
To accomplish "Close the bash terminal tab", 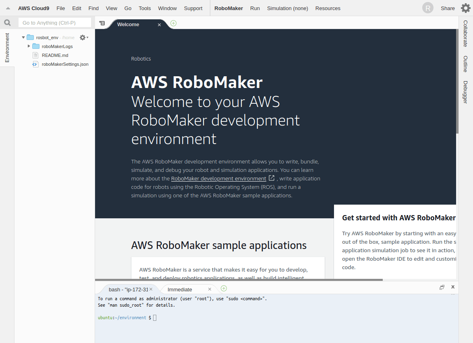I will point(151,289).
